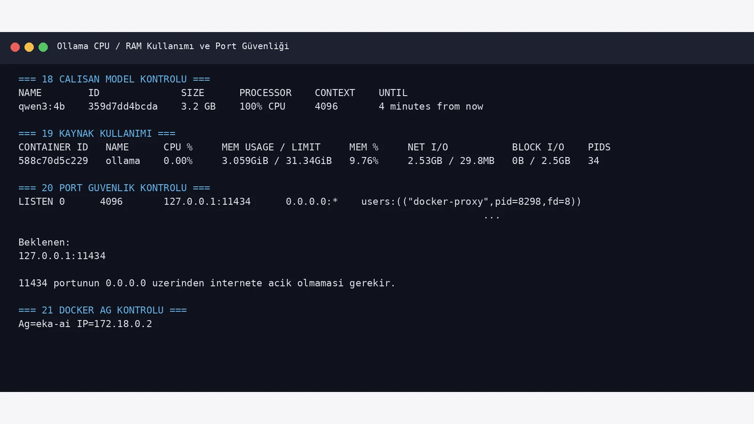Select the MEM USAGE / LIMIT header
Screen dimensions: 754x424
[x=271, y=147]
